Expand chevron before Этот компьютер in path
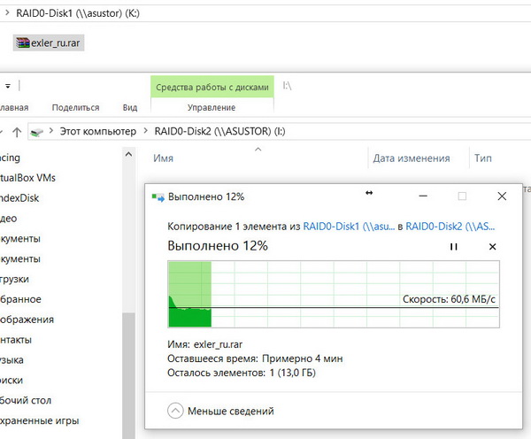Viewport: 531px width, 439px height. tap(51, 132)
